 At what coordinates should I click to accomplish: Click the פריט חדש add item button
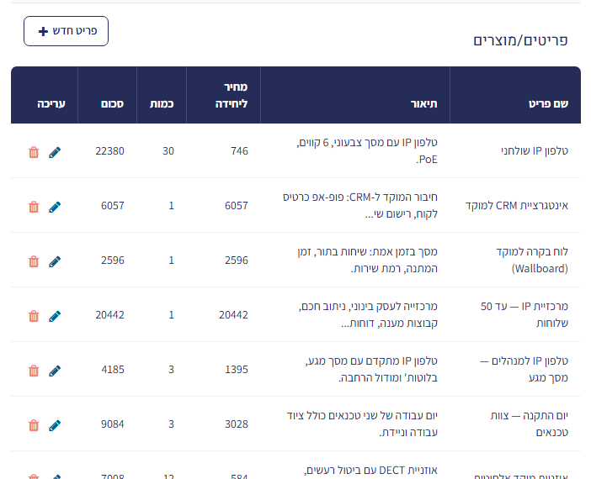[x=66, y=31]
